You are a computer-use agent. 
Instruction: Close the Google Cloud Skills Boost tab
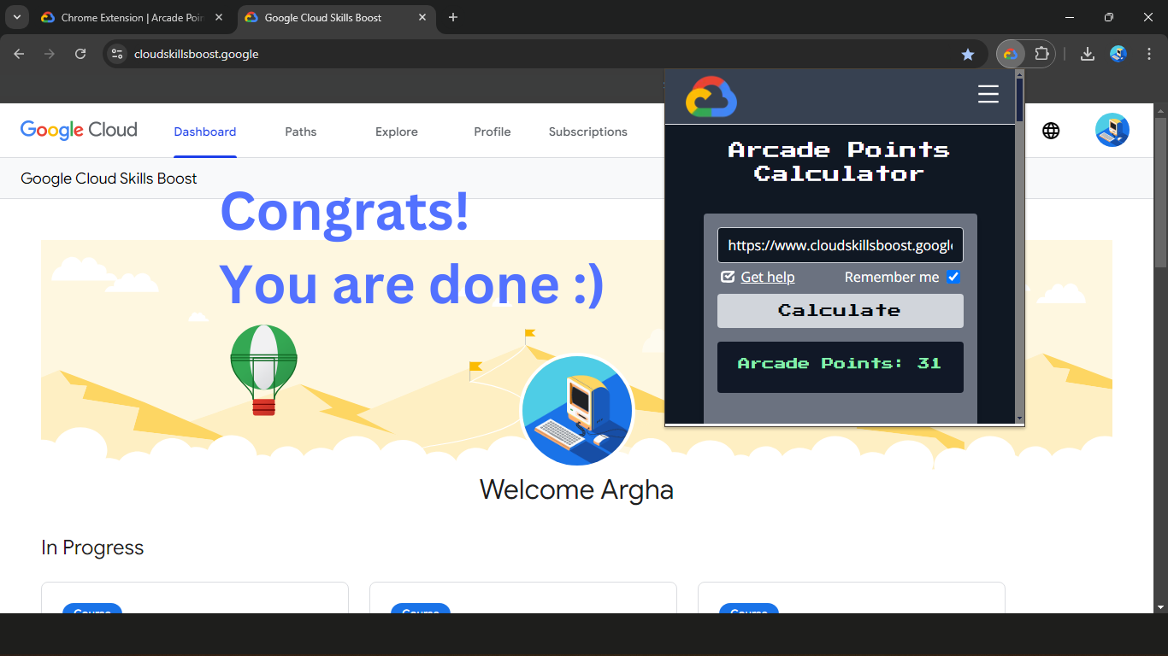pos(422,17)
